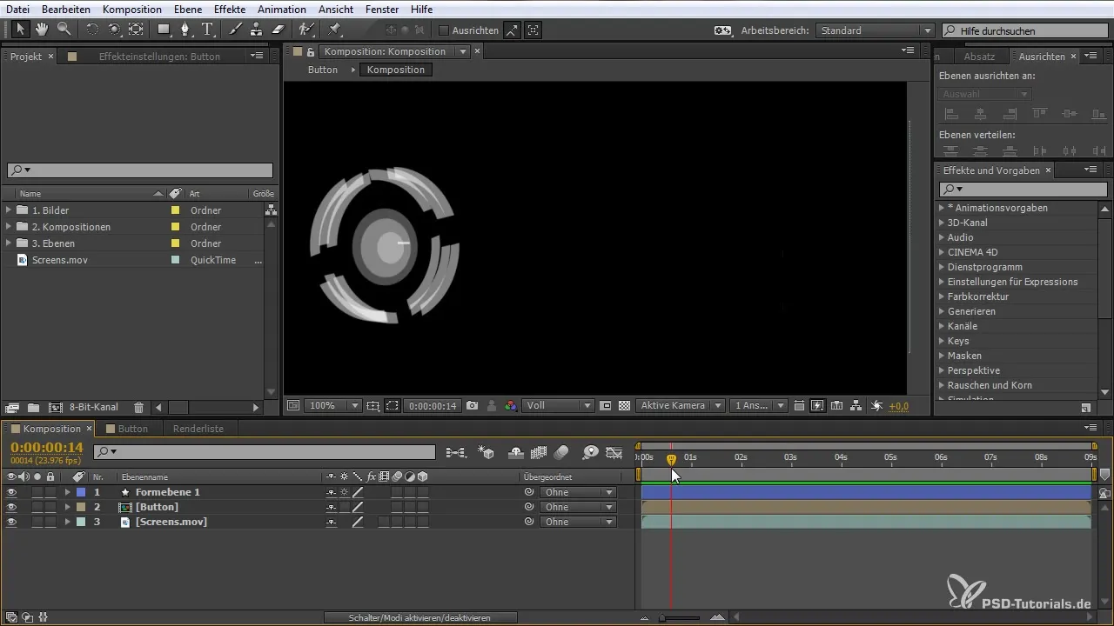The width and height of the screenshot is (1114, 626).
Task: Click the Hilfe durchsuchen search field
Action: pos(1027,30)
